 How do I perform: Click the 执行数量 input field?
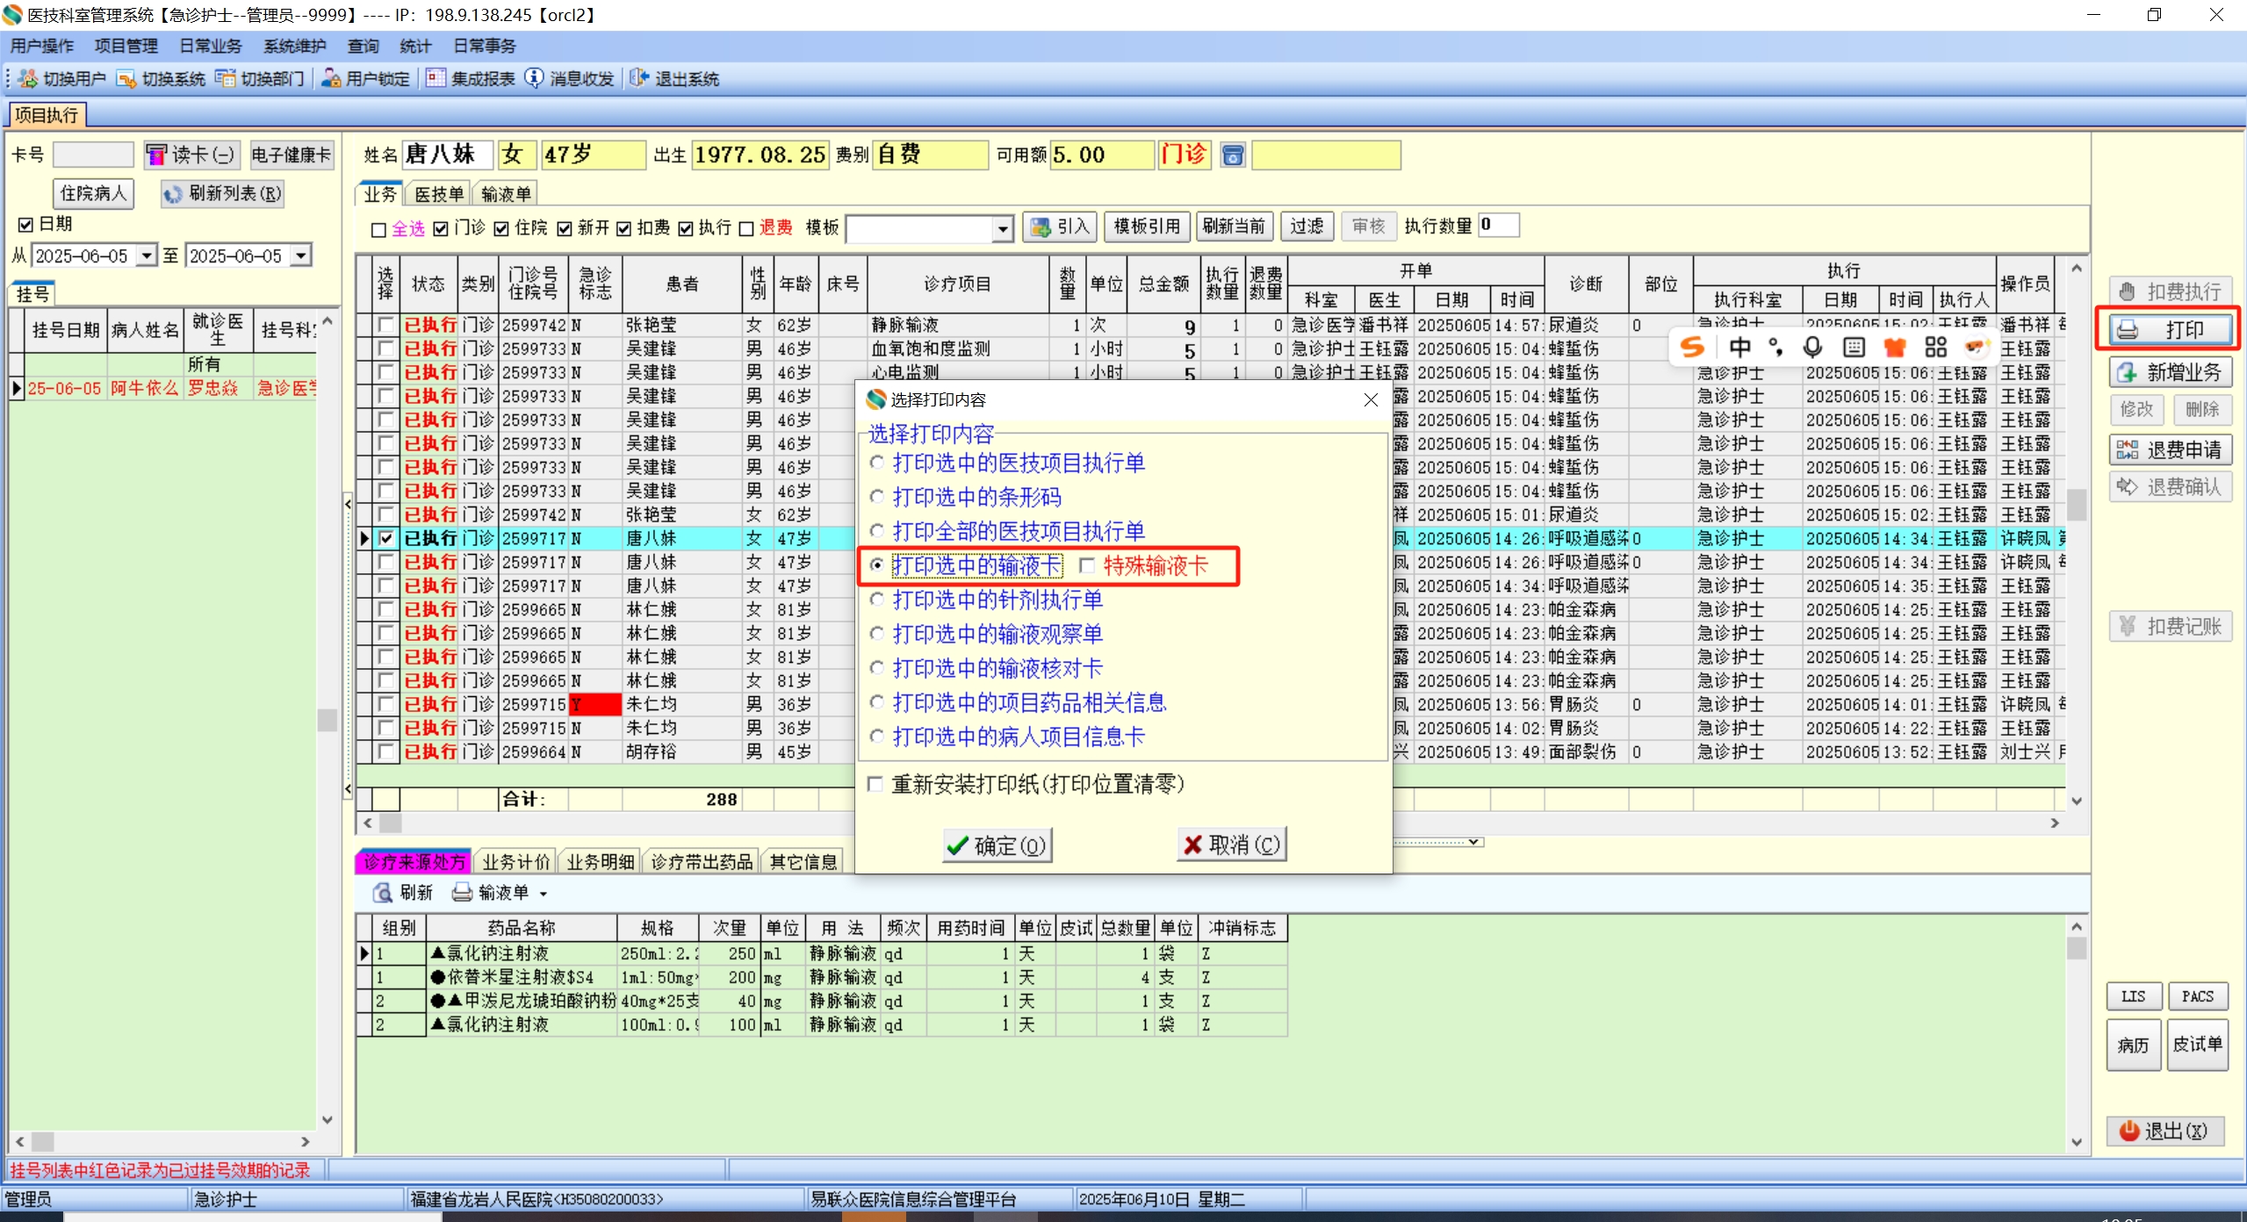tap(1498, 226)
